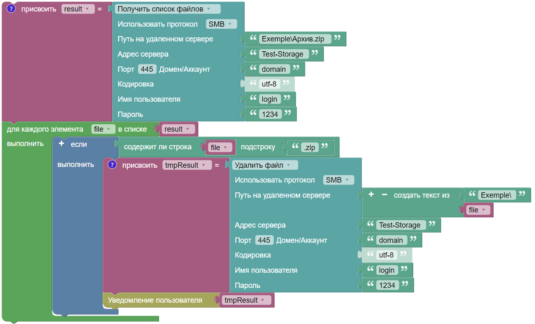Screen dimensions: 535x324
Task: Select the 'содержит ли строка' block label
Action: click(158, 147)
